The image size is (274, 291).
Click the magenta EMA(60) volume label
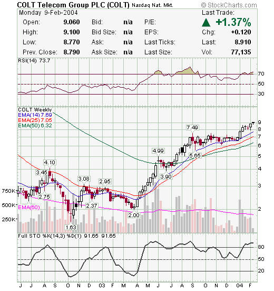(x=29, y=208)
